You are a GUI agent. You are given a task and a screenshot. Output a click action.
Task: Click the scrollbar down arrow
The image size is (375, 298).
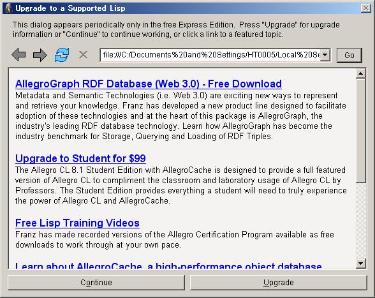360,264
